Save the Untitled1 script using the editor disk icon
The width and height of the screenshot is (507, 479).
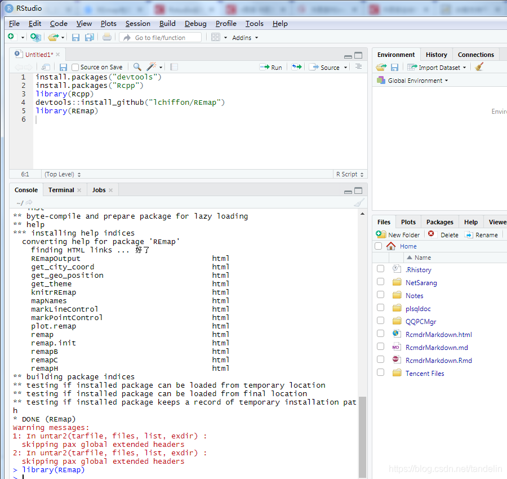pyautogui.click(x=63, y=67)
